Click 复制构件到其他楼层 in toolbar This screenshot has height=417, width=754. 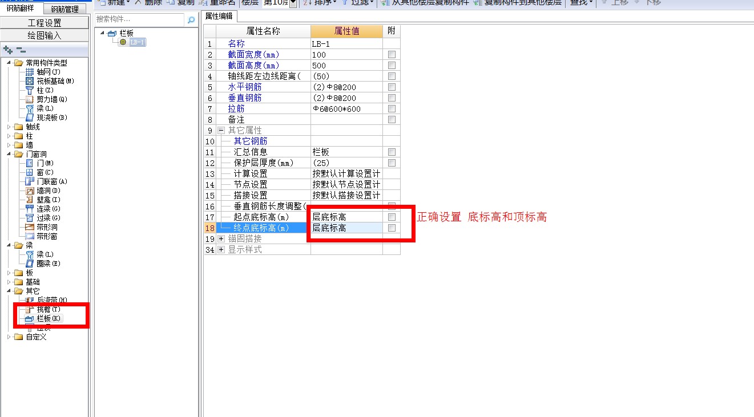[518, 3]
